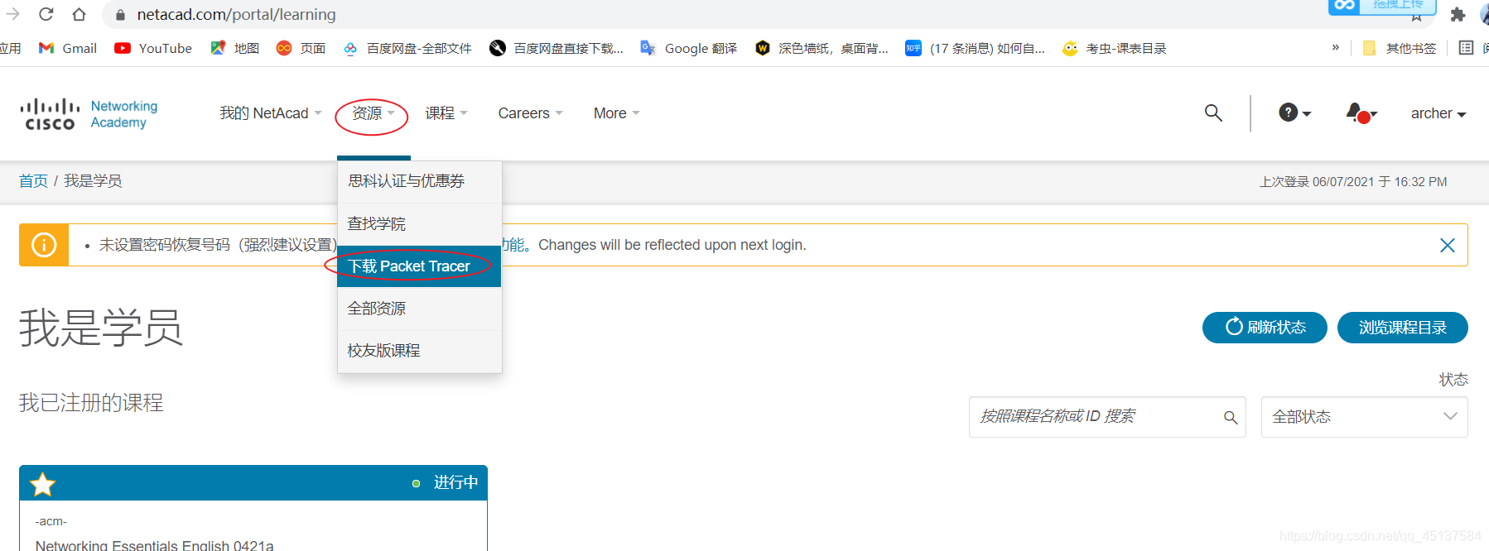Select 校友版课程 from the menu
This screenshot has height=551, width=1489.
tap(419, 351)
